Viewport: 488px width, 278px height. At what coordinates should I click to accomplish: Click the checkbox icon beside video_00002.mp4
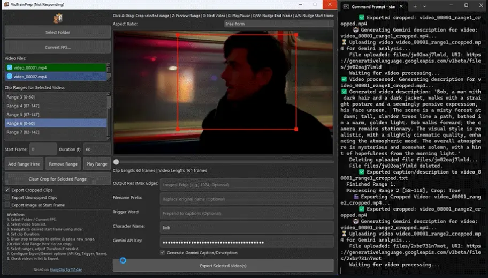(x=10, y=77)
